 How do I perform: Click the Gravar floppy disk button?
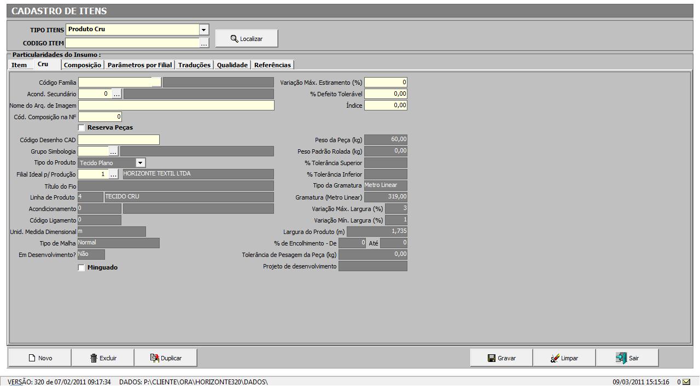coord(501,358)
